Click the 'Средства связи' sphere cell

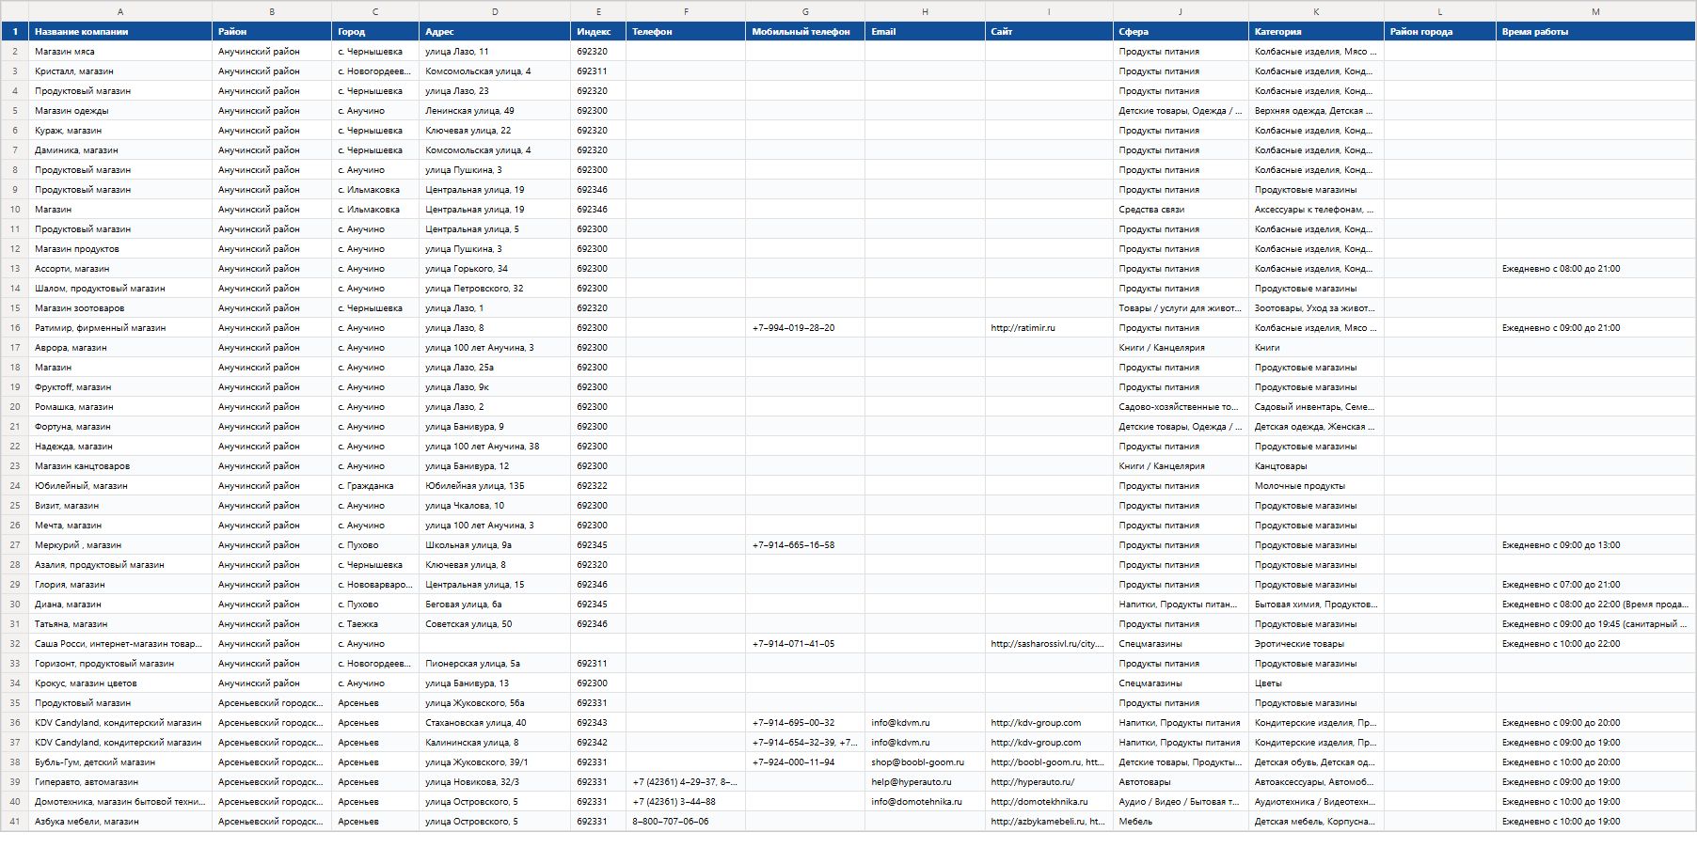click(x=1181, y=210)
